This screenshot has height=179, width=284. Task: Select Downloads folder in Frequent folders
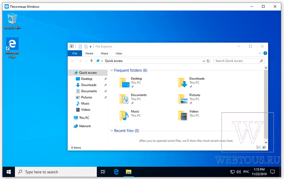pos(191,83)
